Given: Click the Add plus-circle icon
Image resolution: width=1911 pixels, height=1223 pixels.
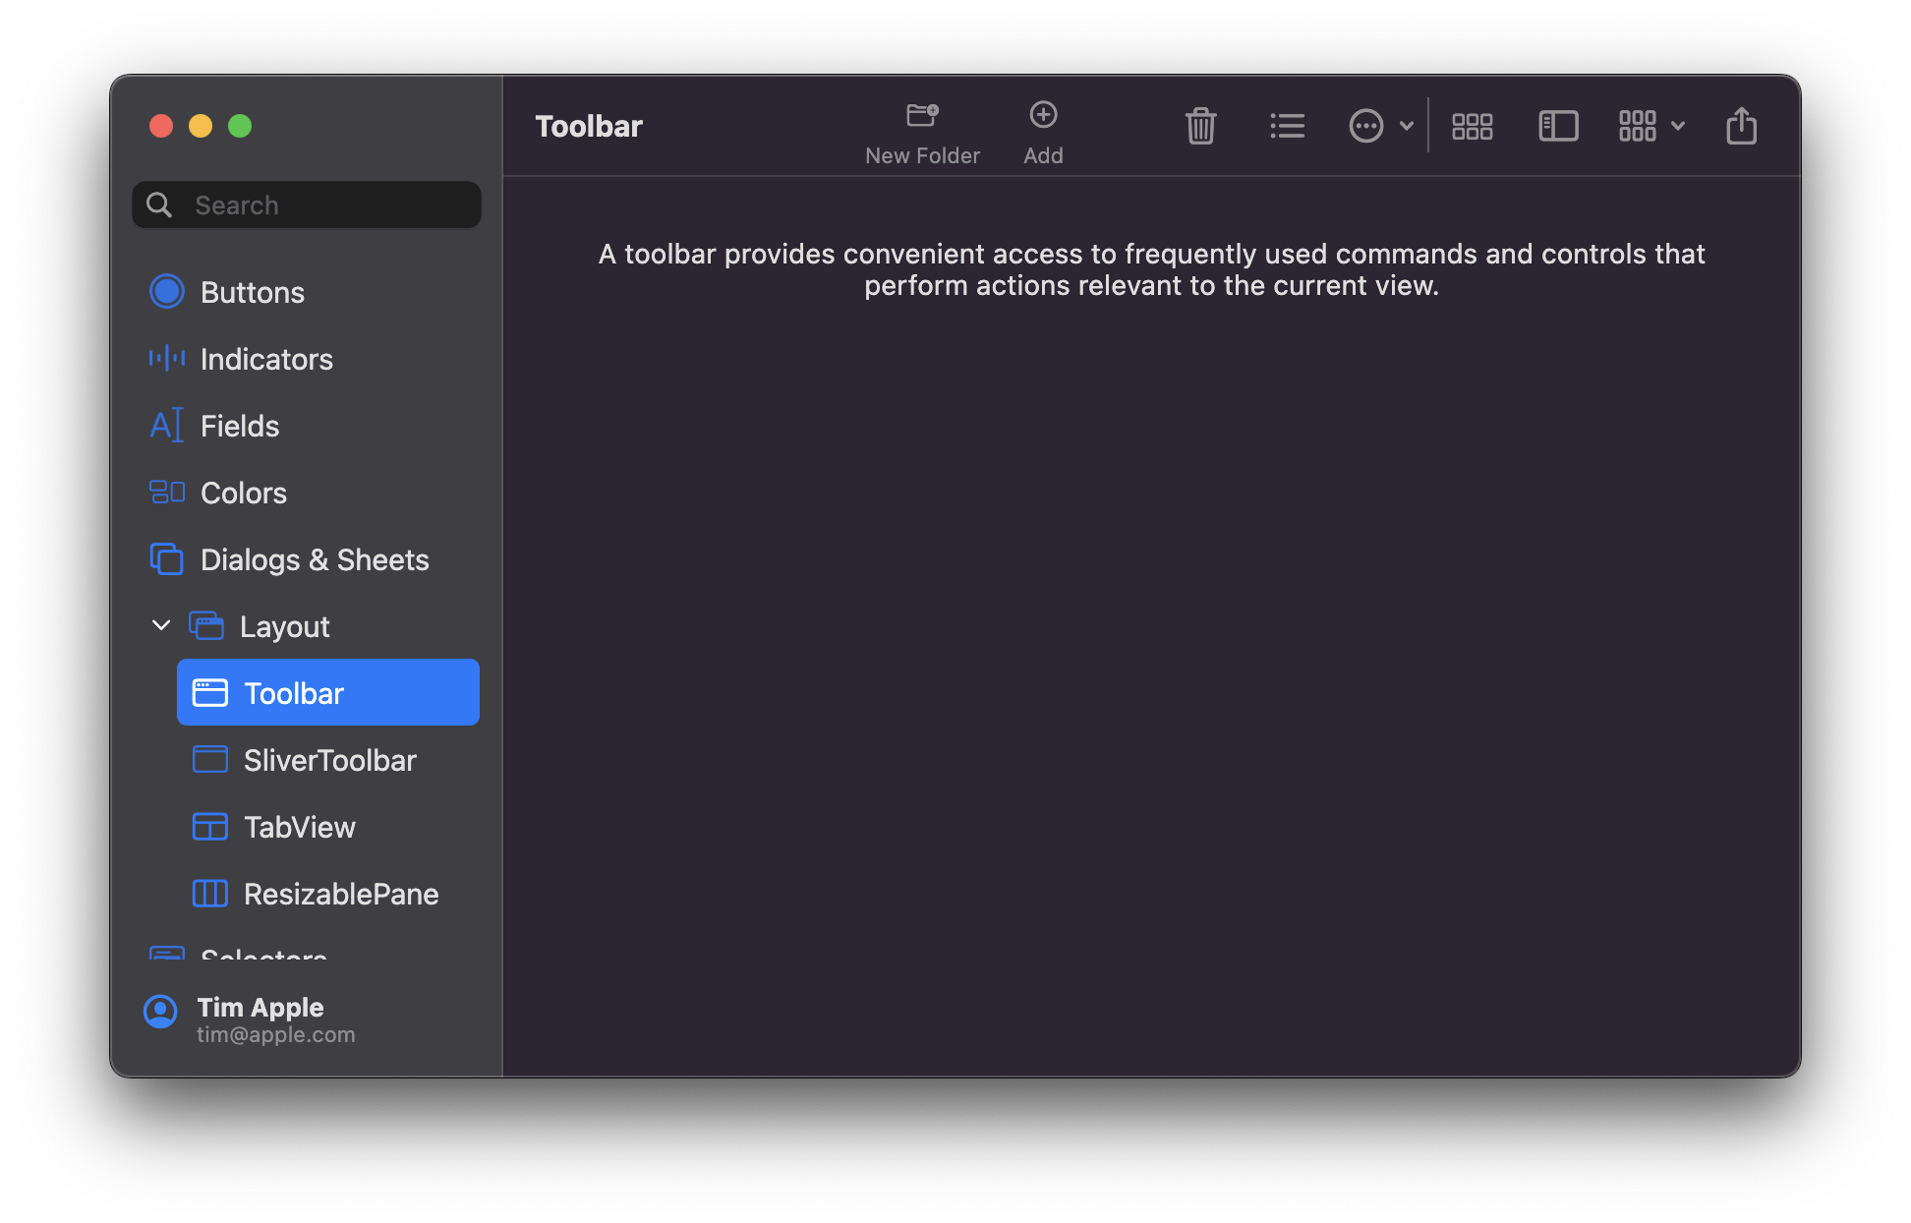Looking at the screenshot, I should click(x=1043, y=115).
